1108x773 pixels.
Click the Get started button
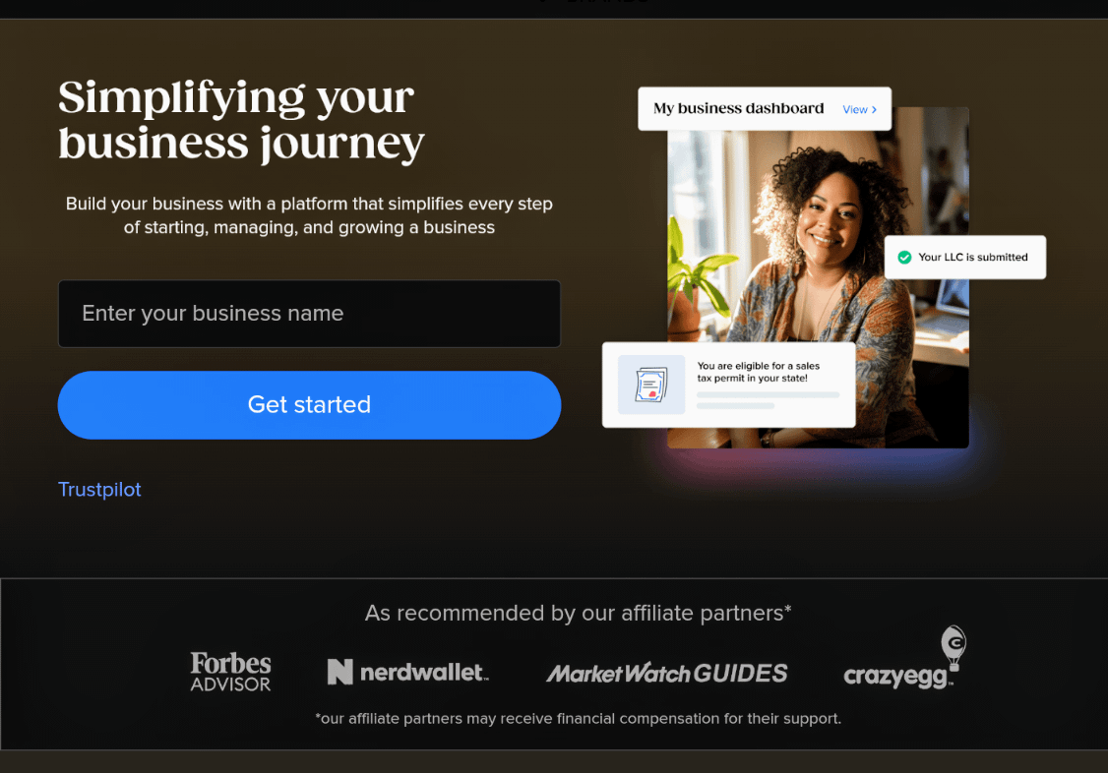pos(310,405)
